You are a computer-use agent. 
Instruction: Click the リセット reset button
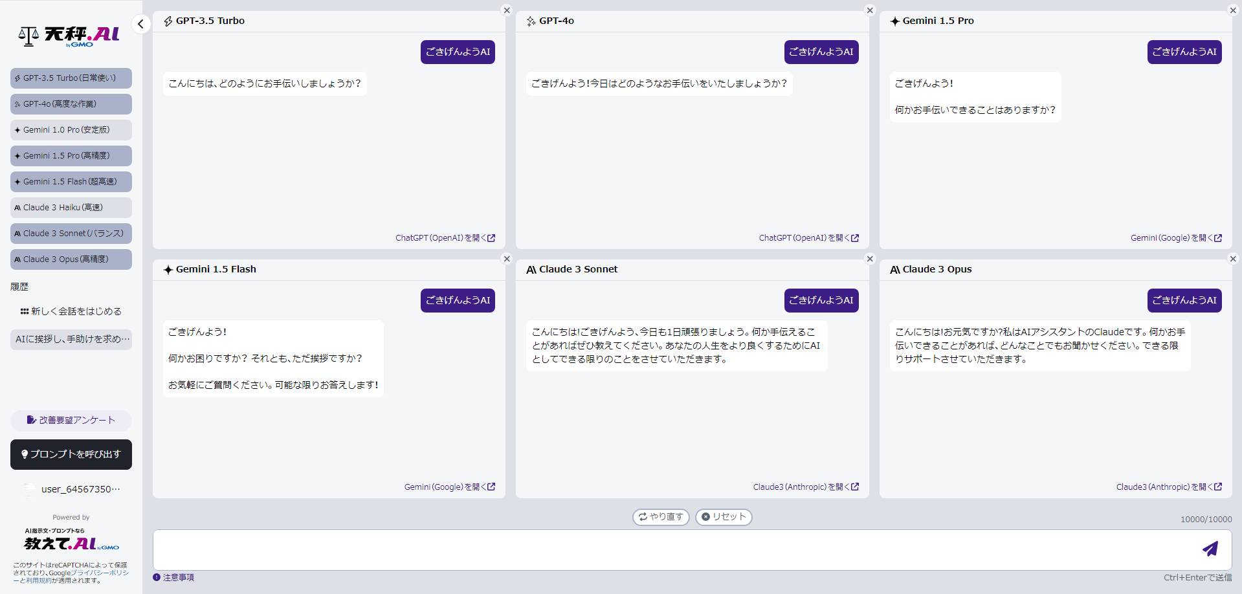724,517
